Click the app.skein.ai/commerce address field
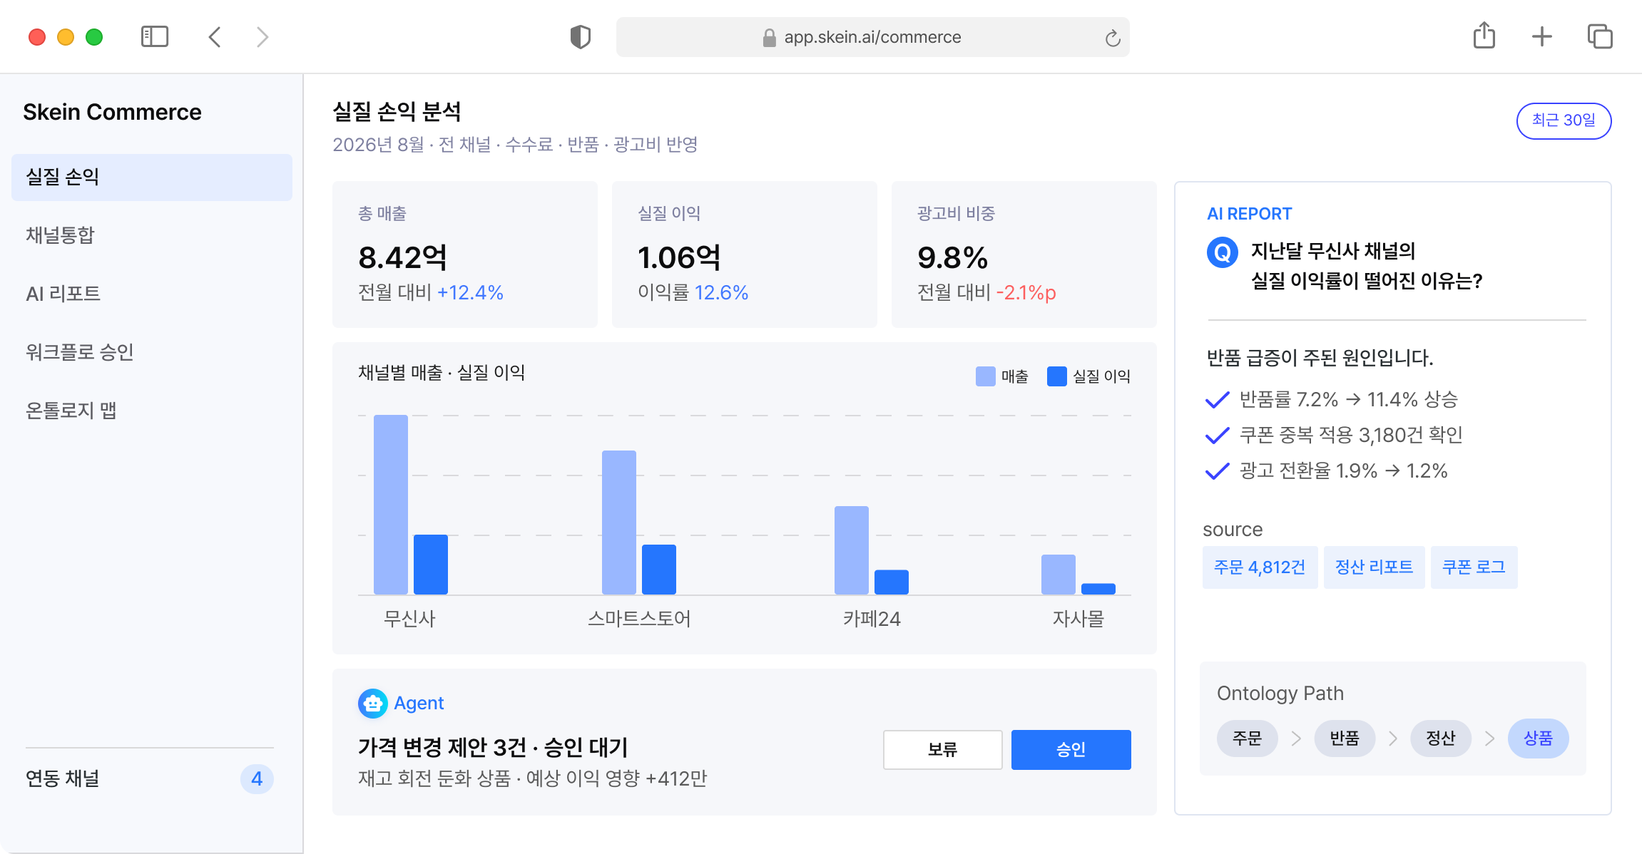 872,37
